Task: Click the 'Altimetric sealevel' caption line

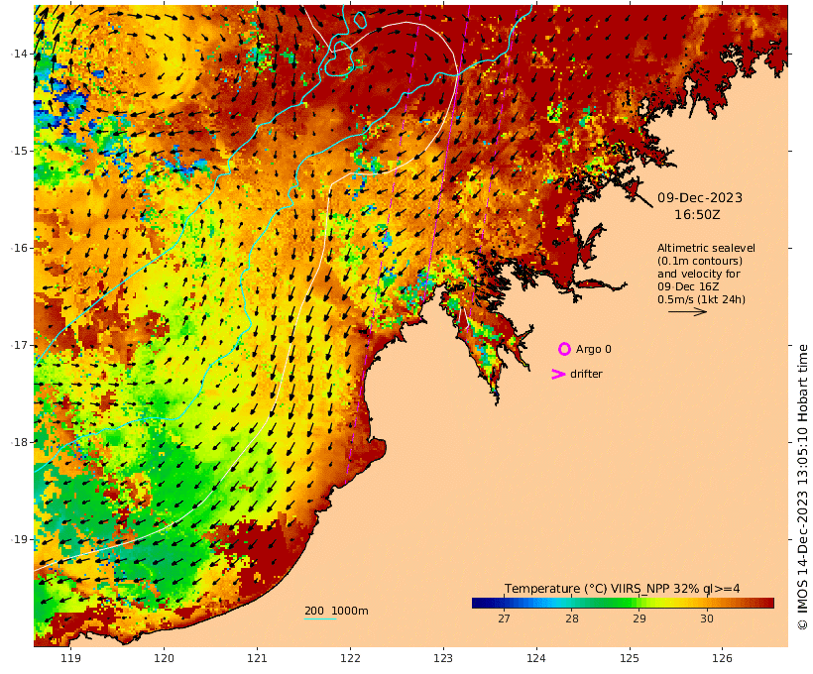Action: coord(706,249)
